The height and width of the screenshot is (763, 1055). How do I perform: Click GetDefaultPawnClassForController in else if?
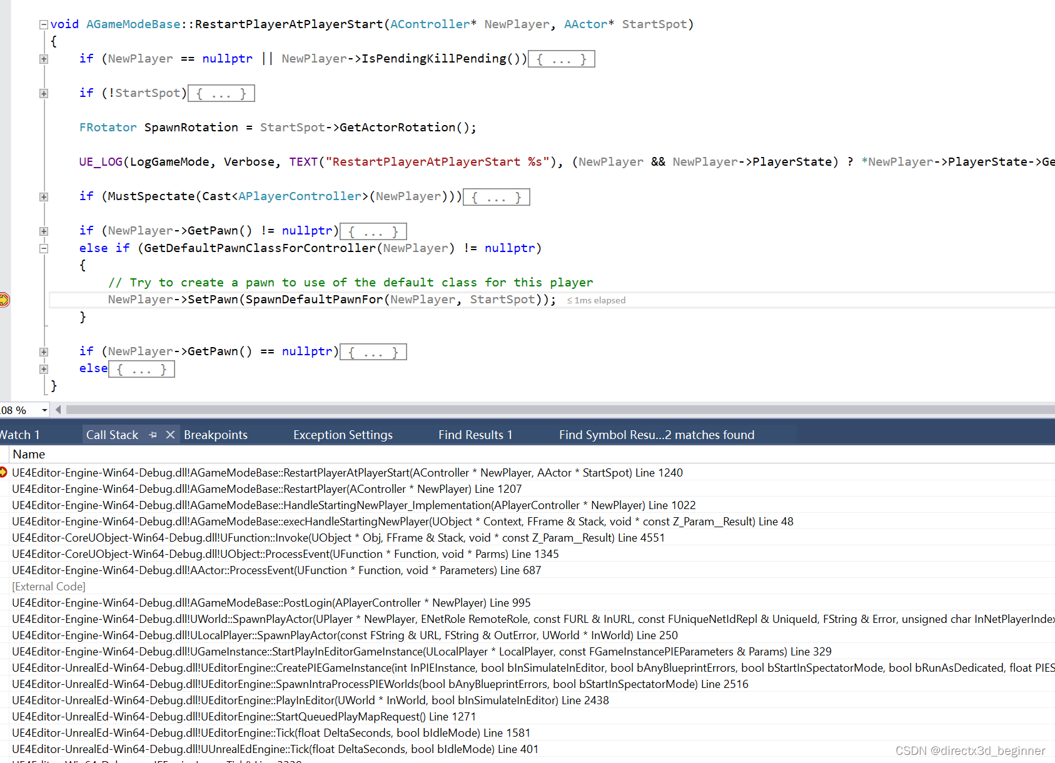point(260,248)
